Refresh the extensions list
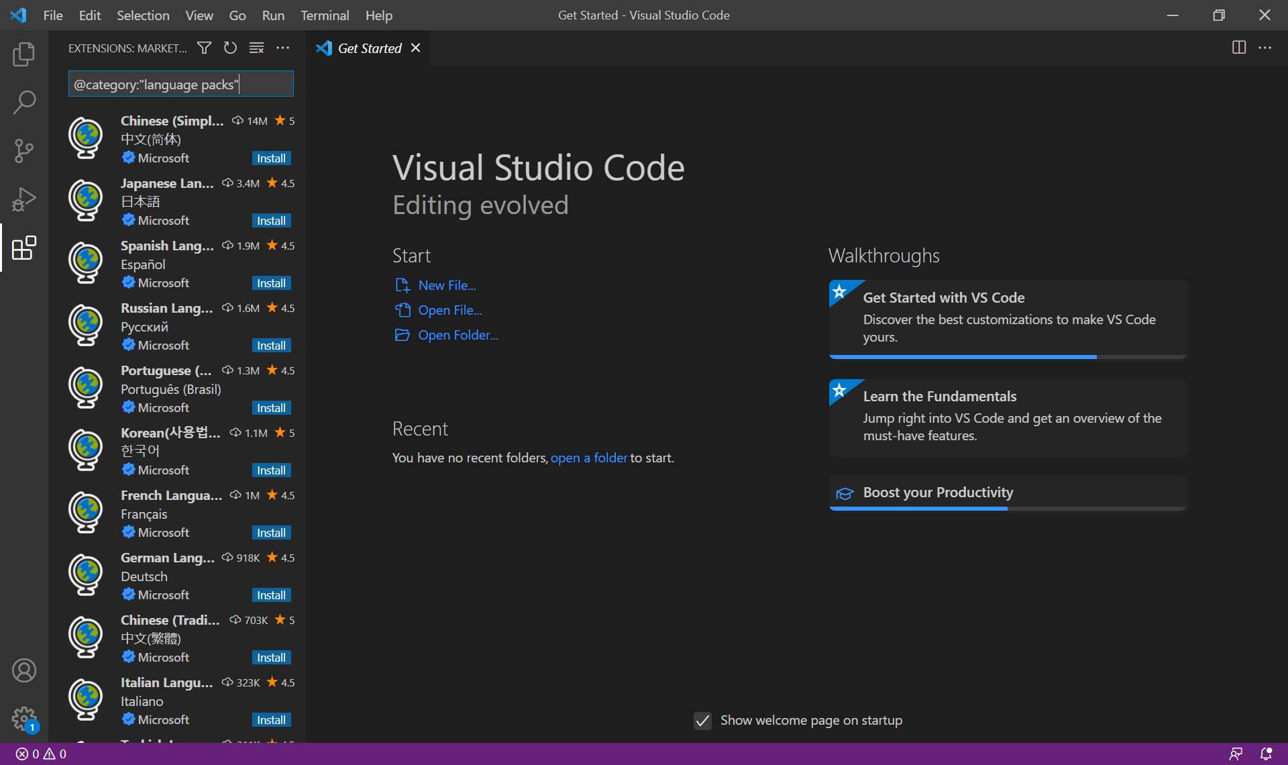Image resolution: width=1288 pixels, height=765 pixels. [x=230, y=48]
